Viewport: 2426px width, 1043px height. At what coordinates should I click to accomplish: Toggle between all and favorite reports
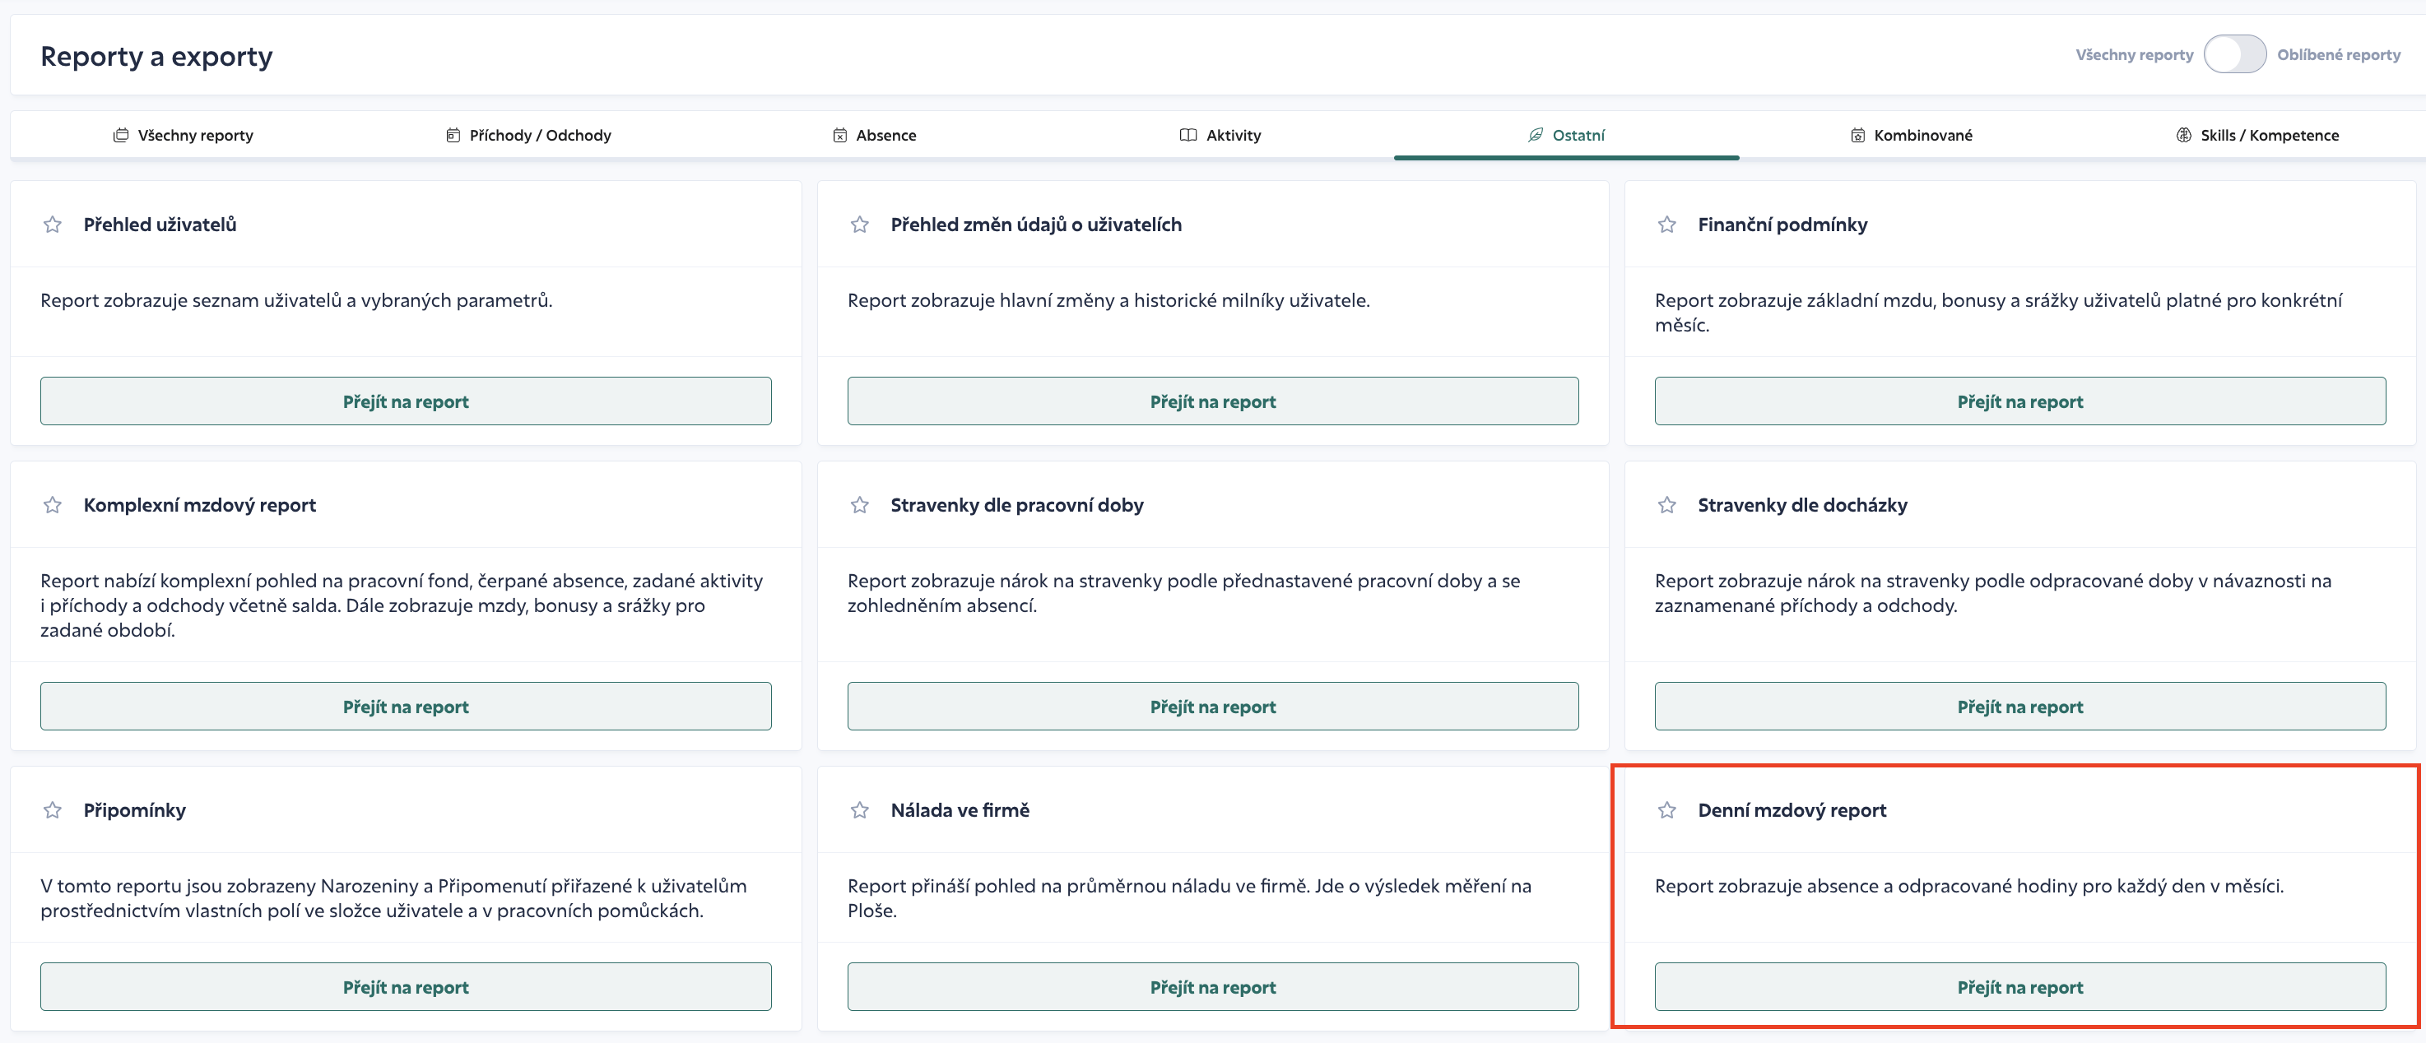[2235, 54]
